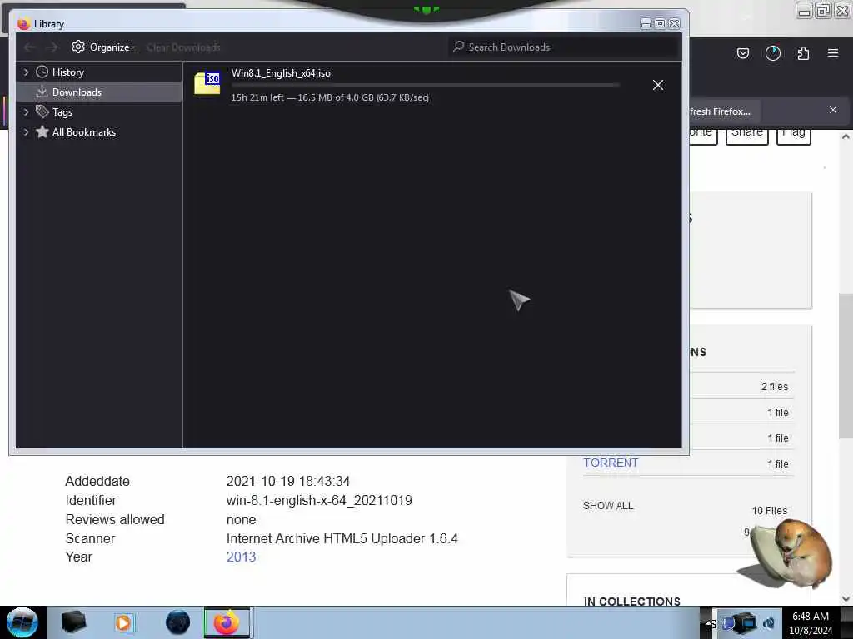
Task: Click the page scrollbar up arrow
Action: 846,136
